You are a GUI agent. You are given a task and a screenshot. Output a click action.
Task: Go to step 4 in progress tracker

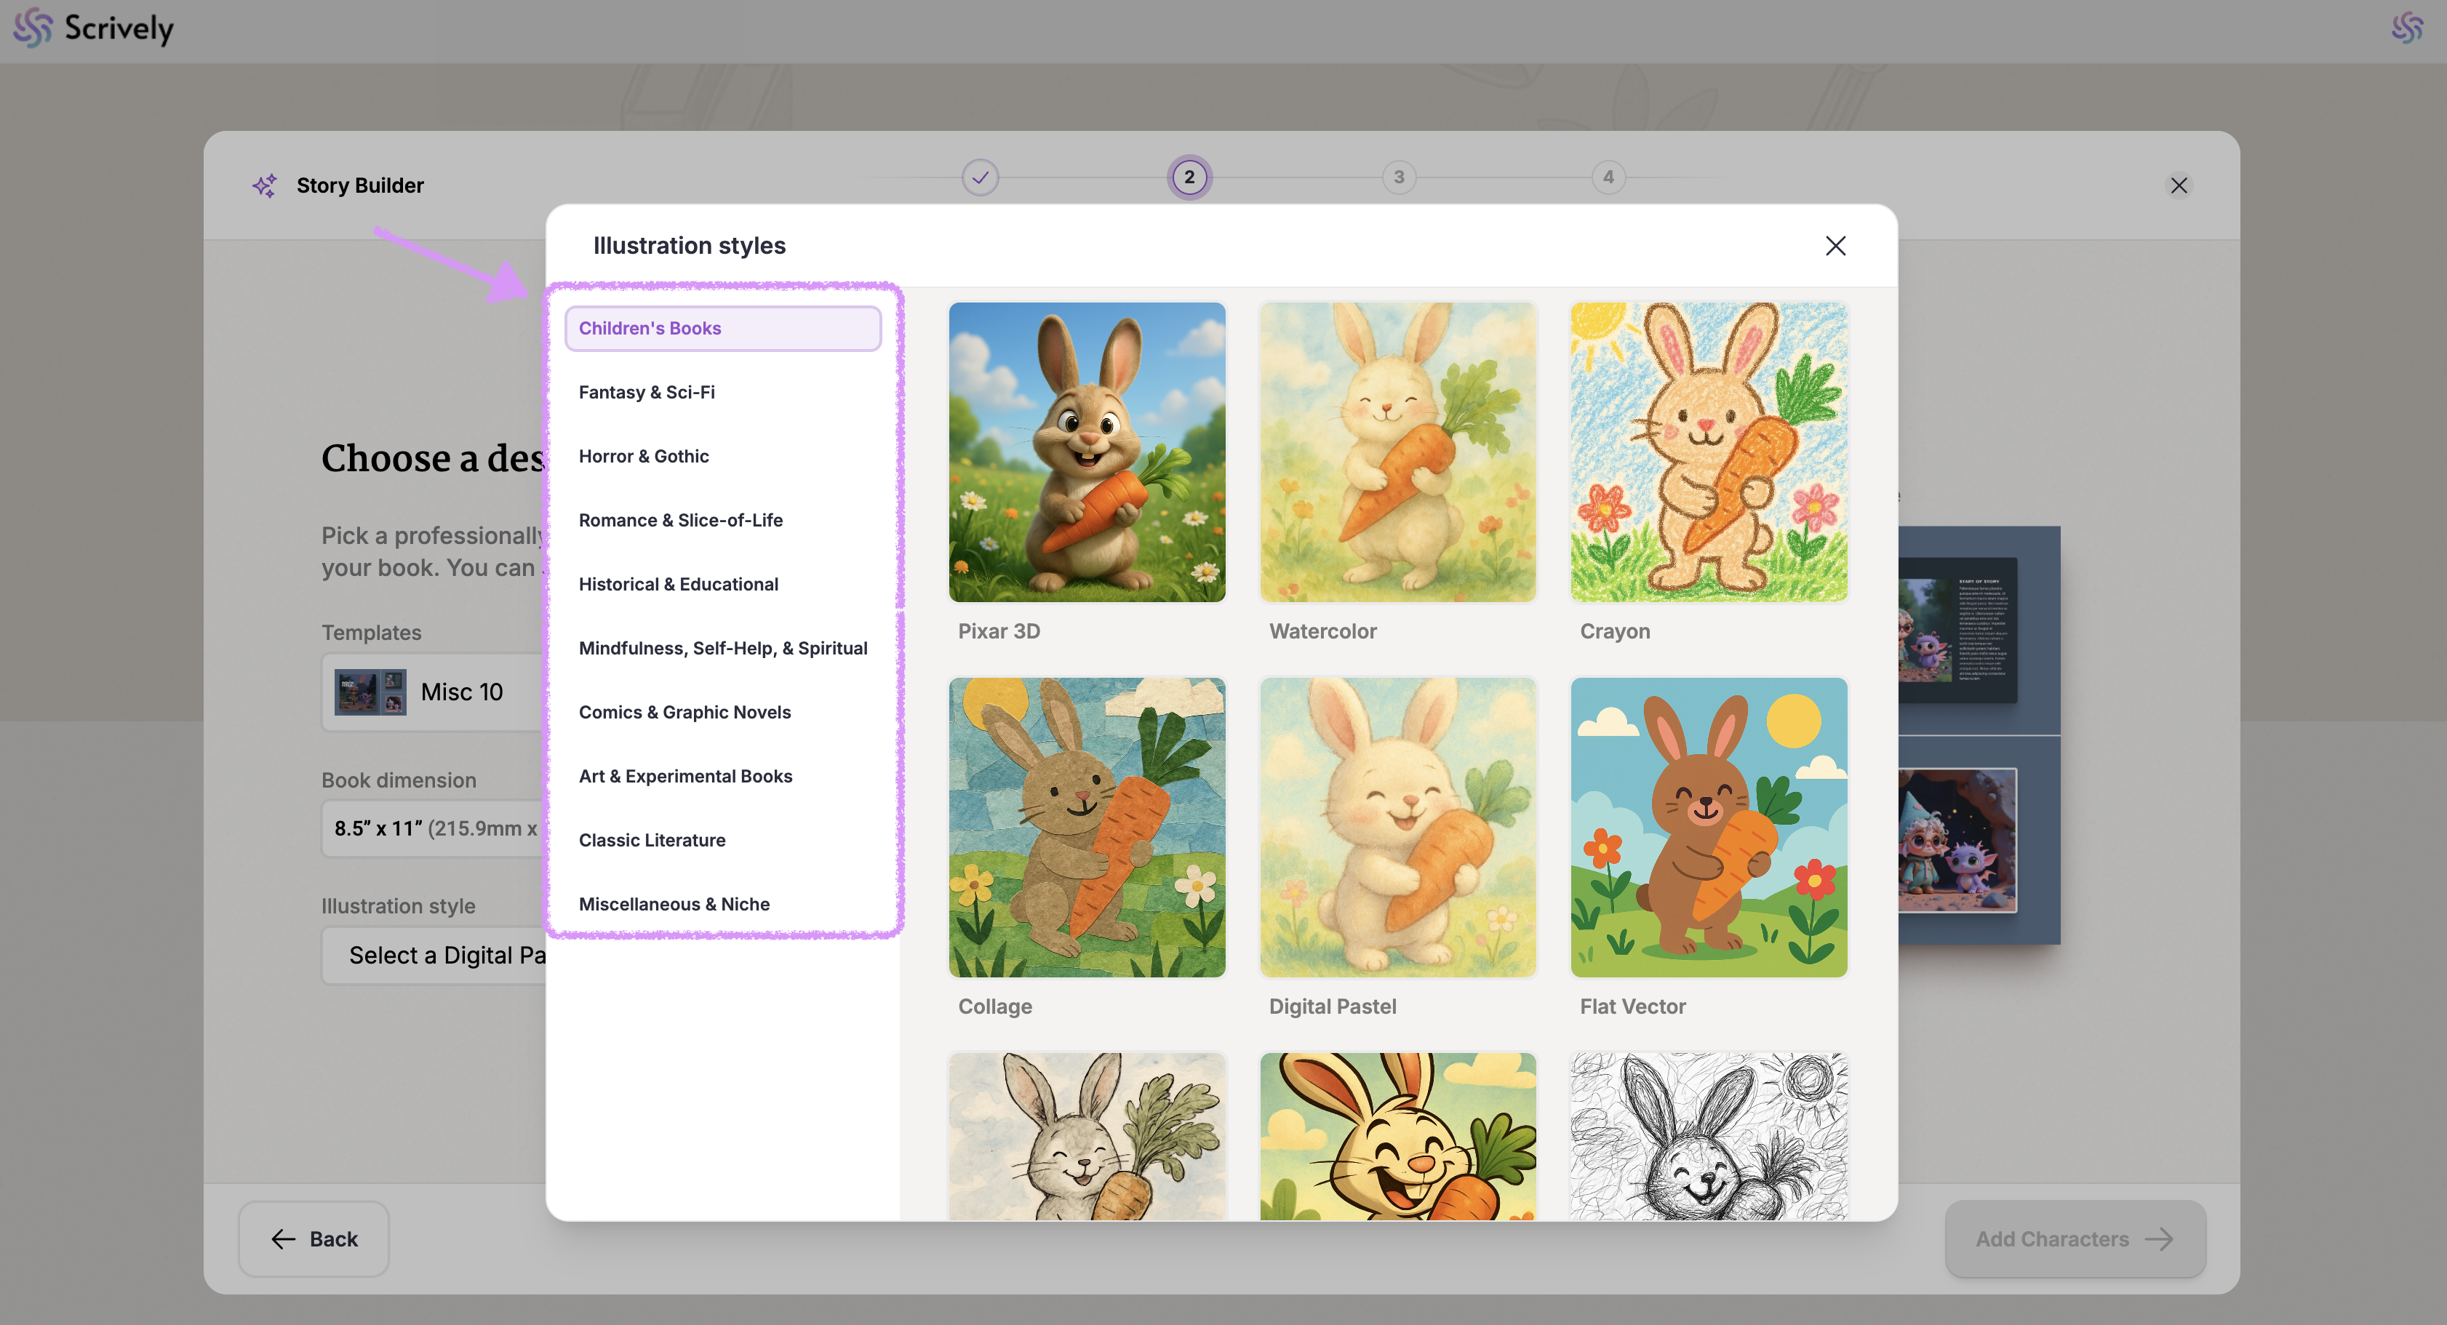[x=1608, y=177]
